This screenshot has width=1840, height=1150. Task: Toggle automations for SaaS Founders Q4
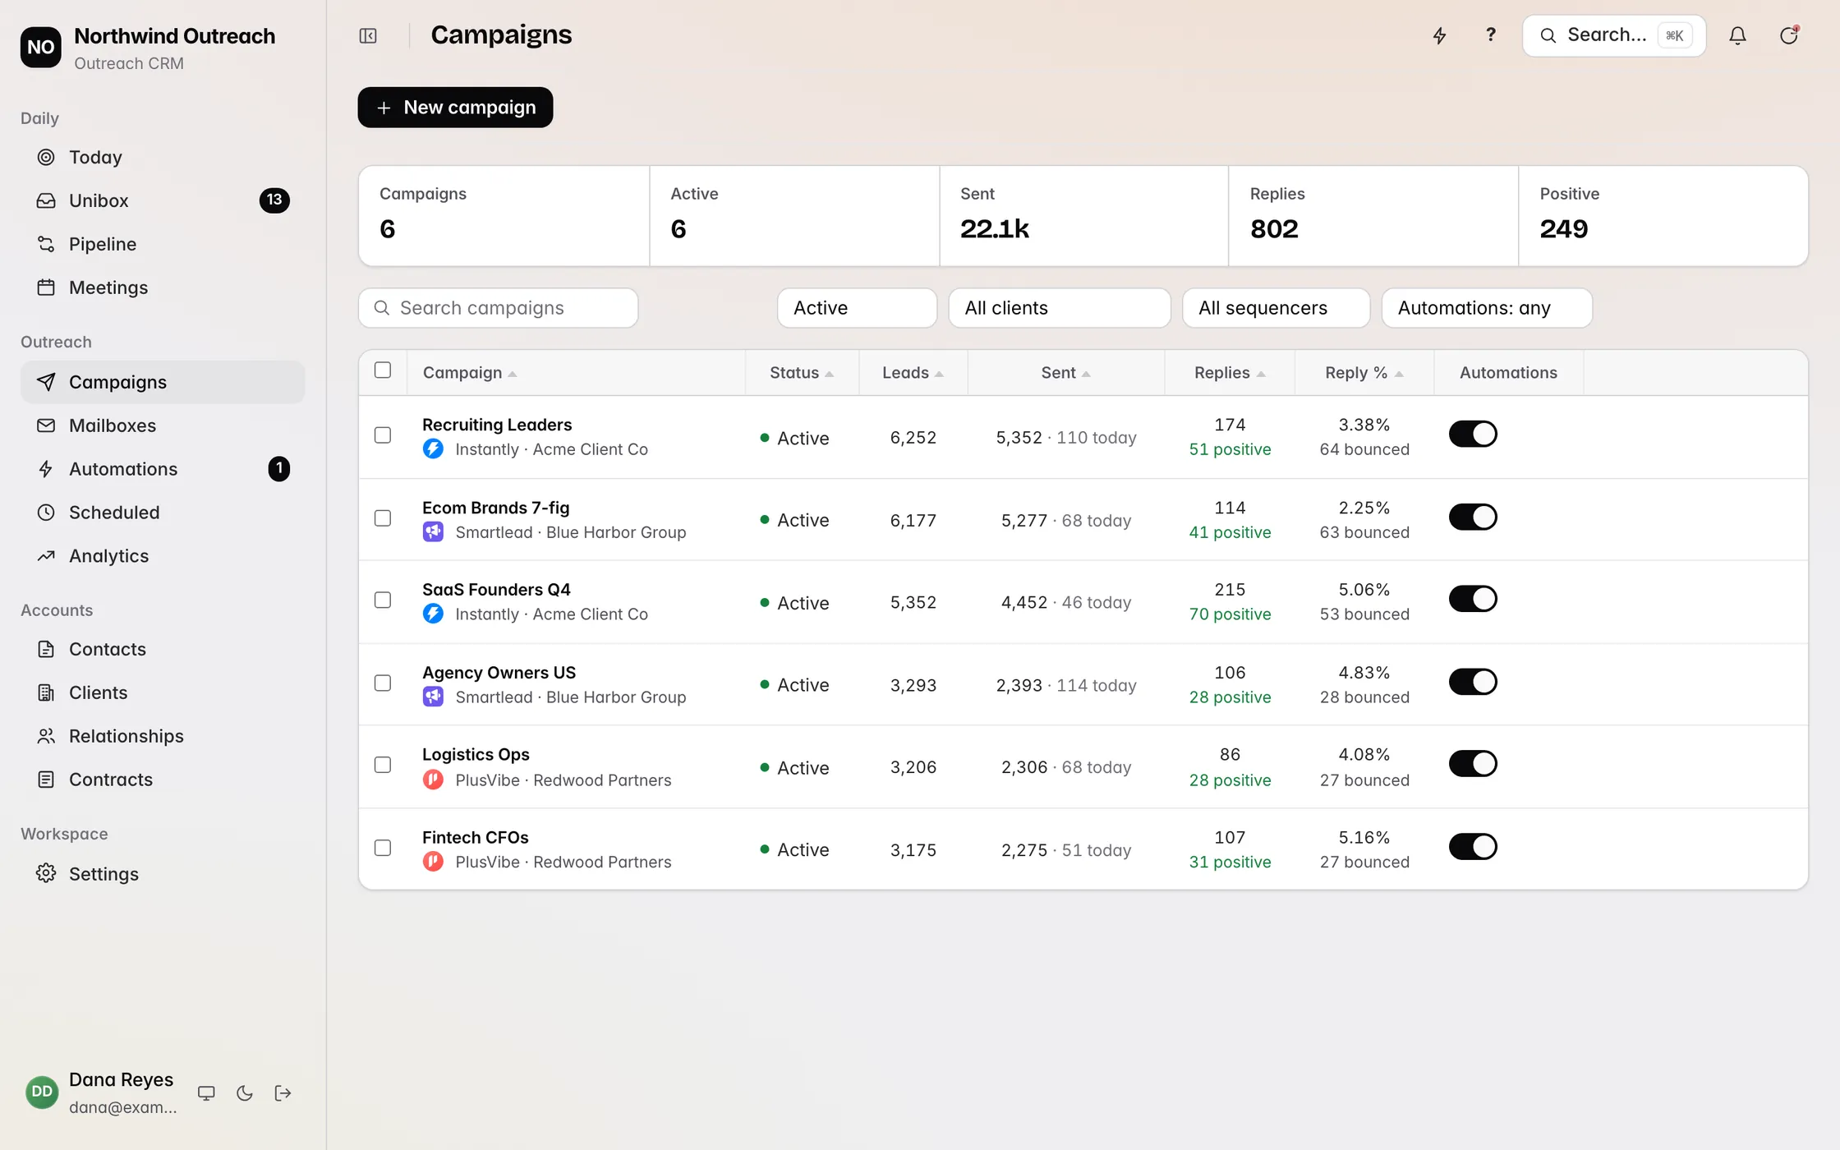pyautogui.click(x=1473, y=599)
